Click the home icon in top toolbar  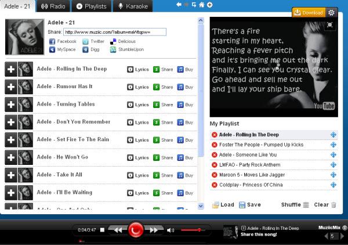click(201, 5)
